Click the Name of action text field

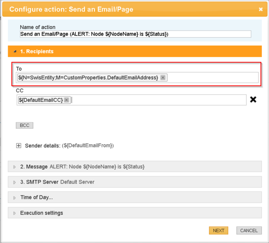pos(135,34)
